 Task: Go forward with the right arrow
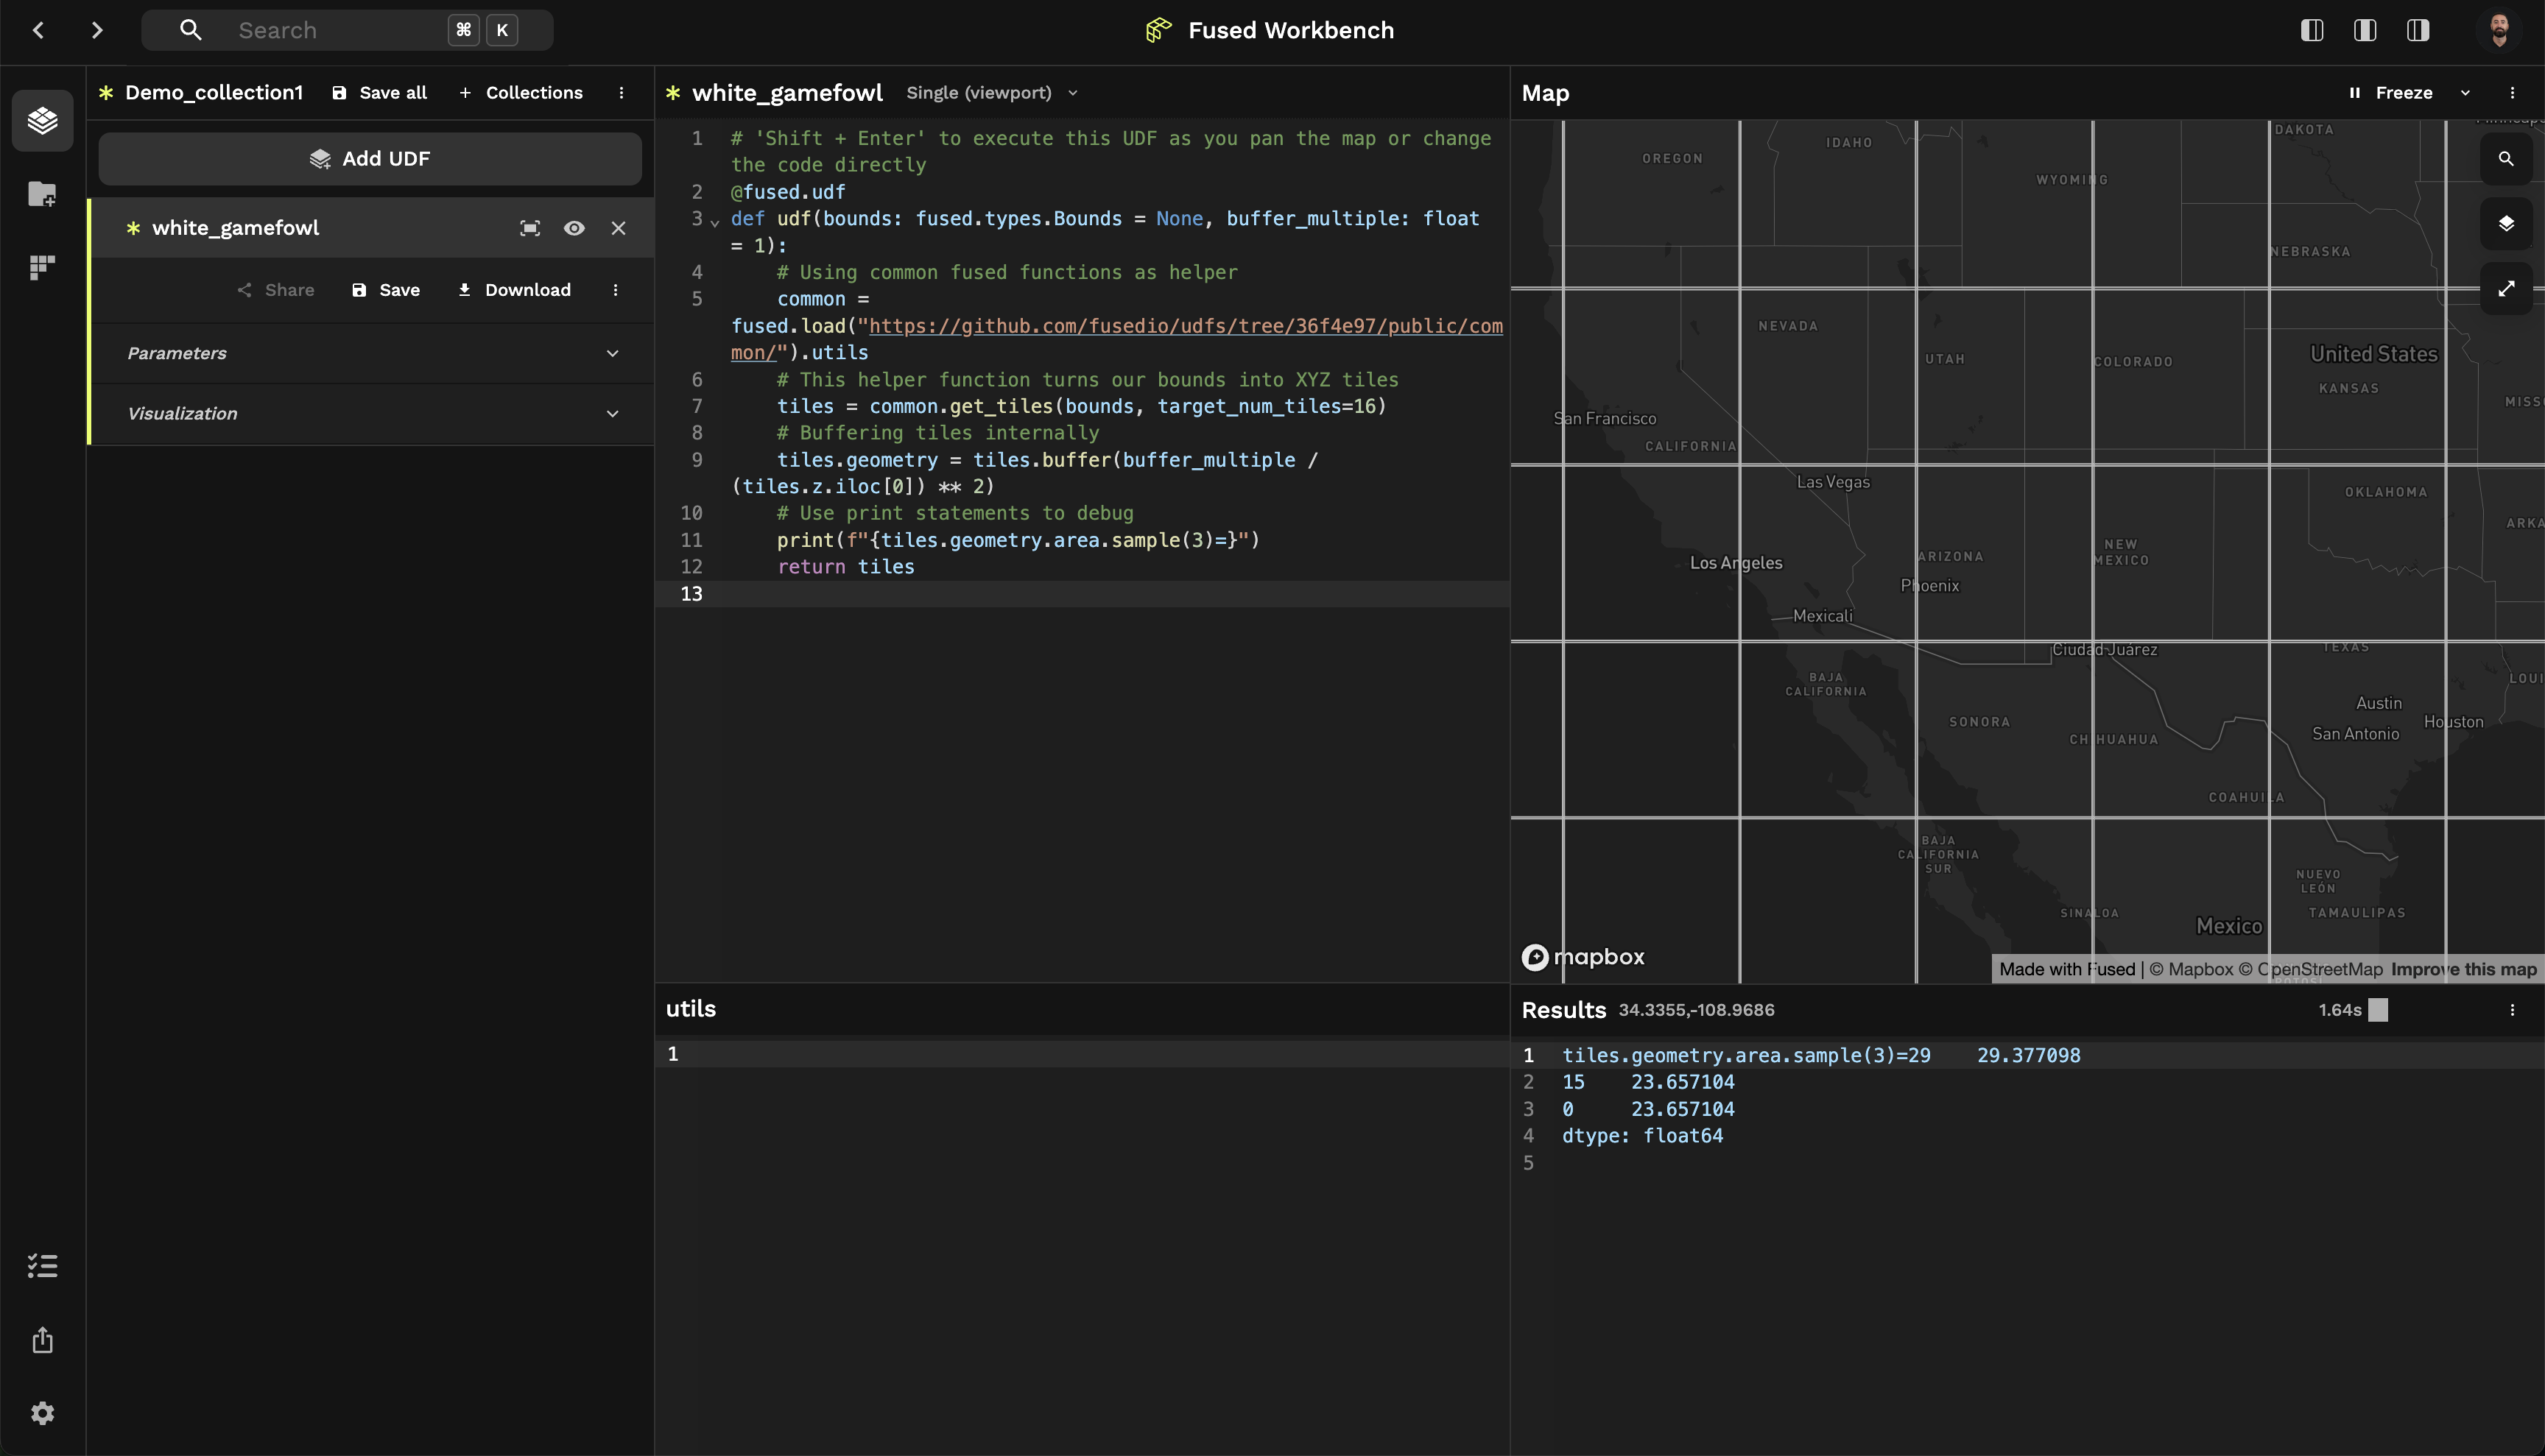click(x=97, y=30)
